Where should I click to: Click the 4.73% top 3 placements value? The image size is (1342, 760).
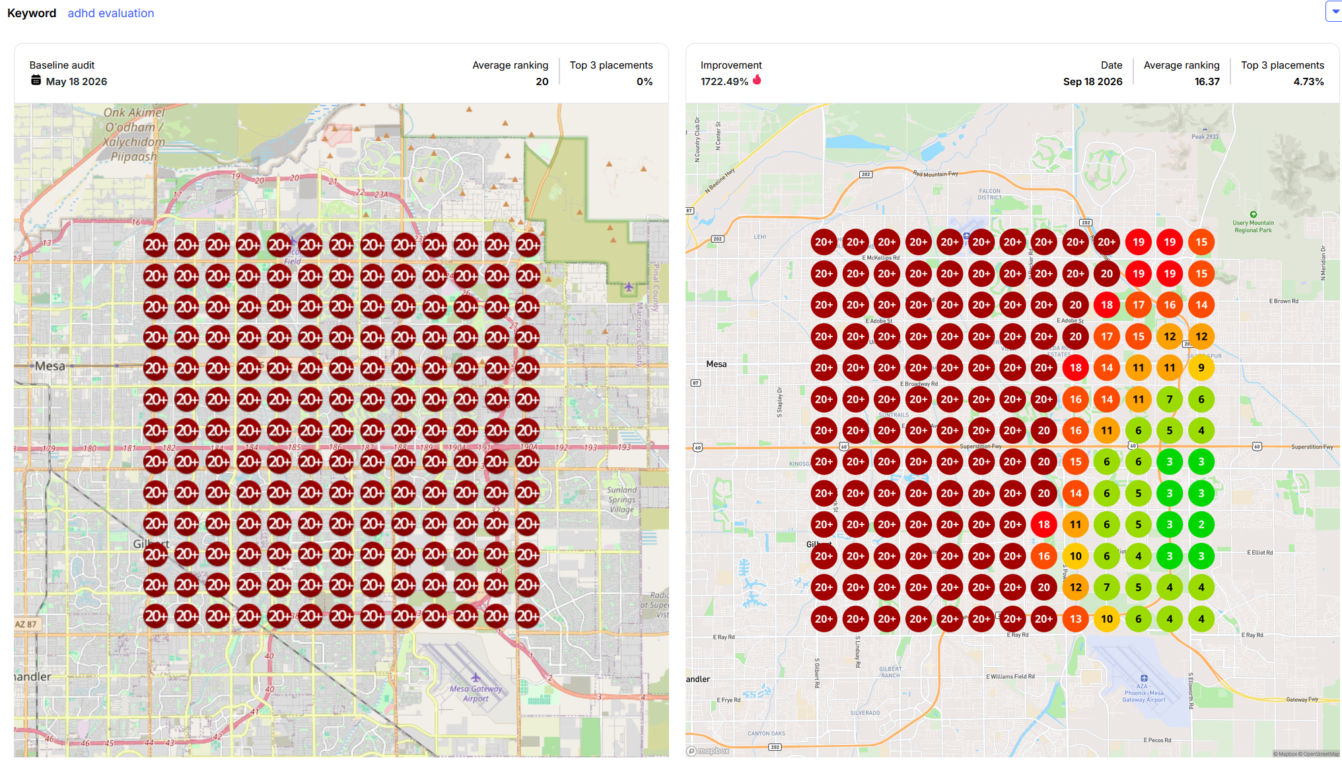click(x=1308, y=82)
